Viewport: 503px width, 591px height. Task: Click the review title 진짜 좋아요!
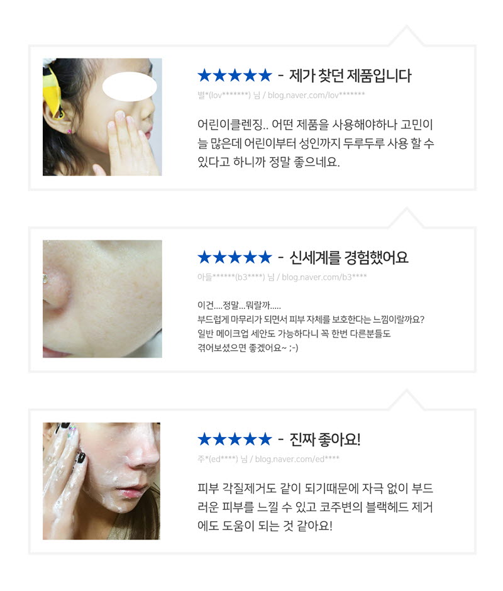(x=325, y=439)
